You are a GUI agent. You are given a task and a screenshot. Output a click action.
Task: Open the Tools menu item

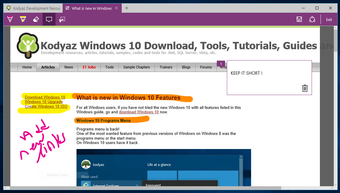[110, 67]
